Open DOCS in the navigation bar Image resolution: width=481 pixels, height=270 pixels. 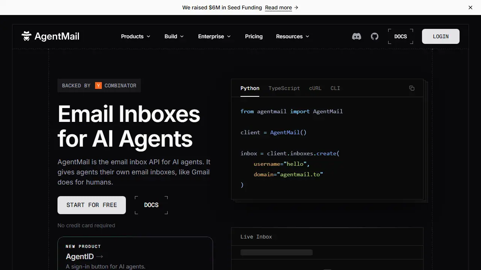point(401,36)
